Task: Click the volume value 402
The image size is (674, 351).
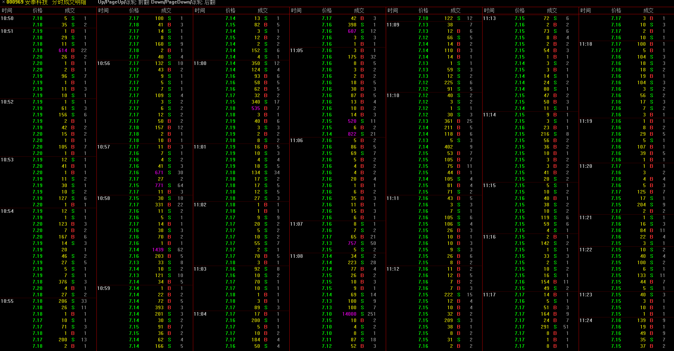Action: (449, 147)
